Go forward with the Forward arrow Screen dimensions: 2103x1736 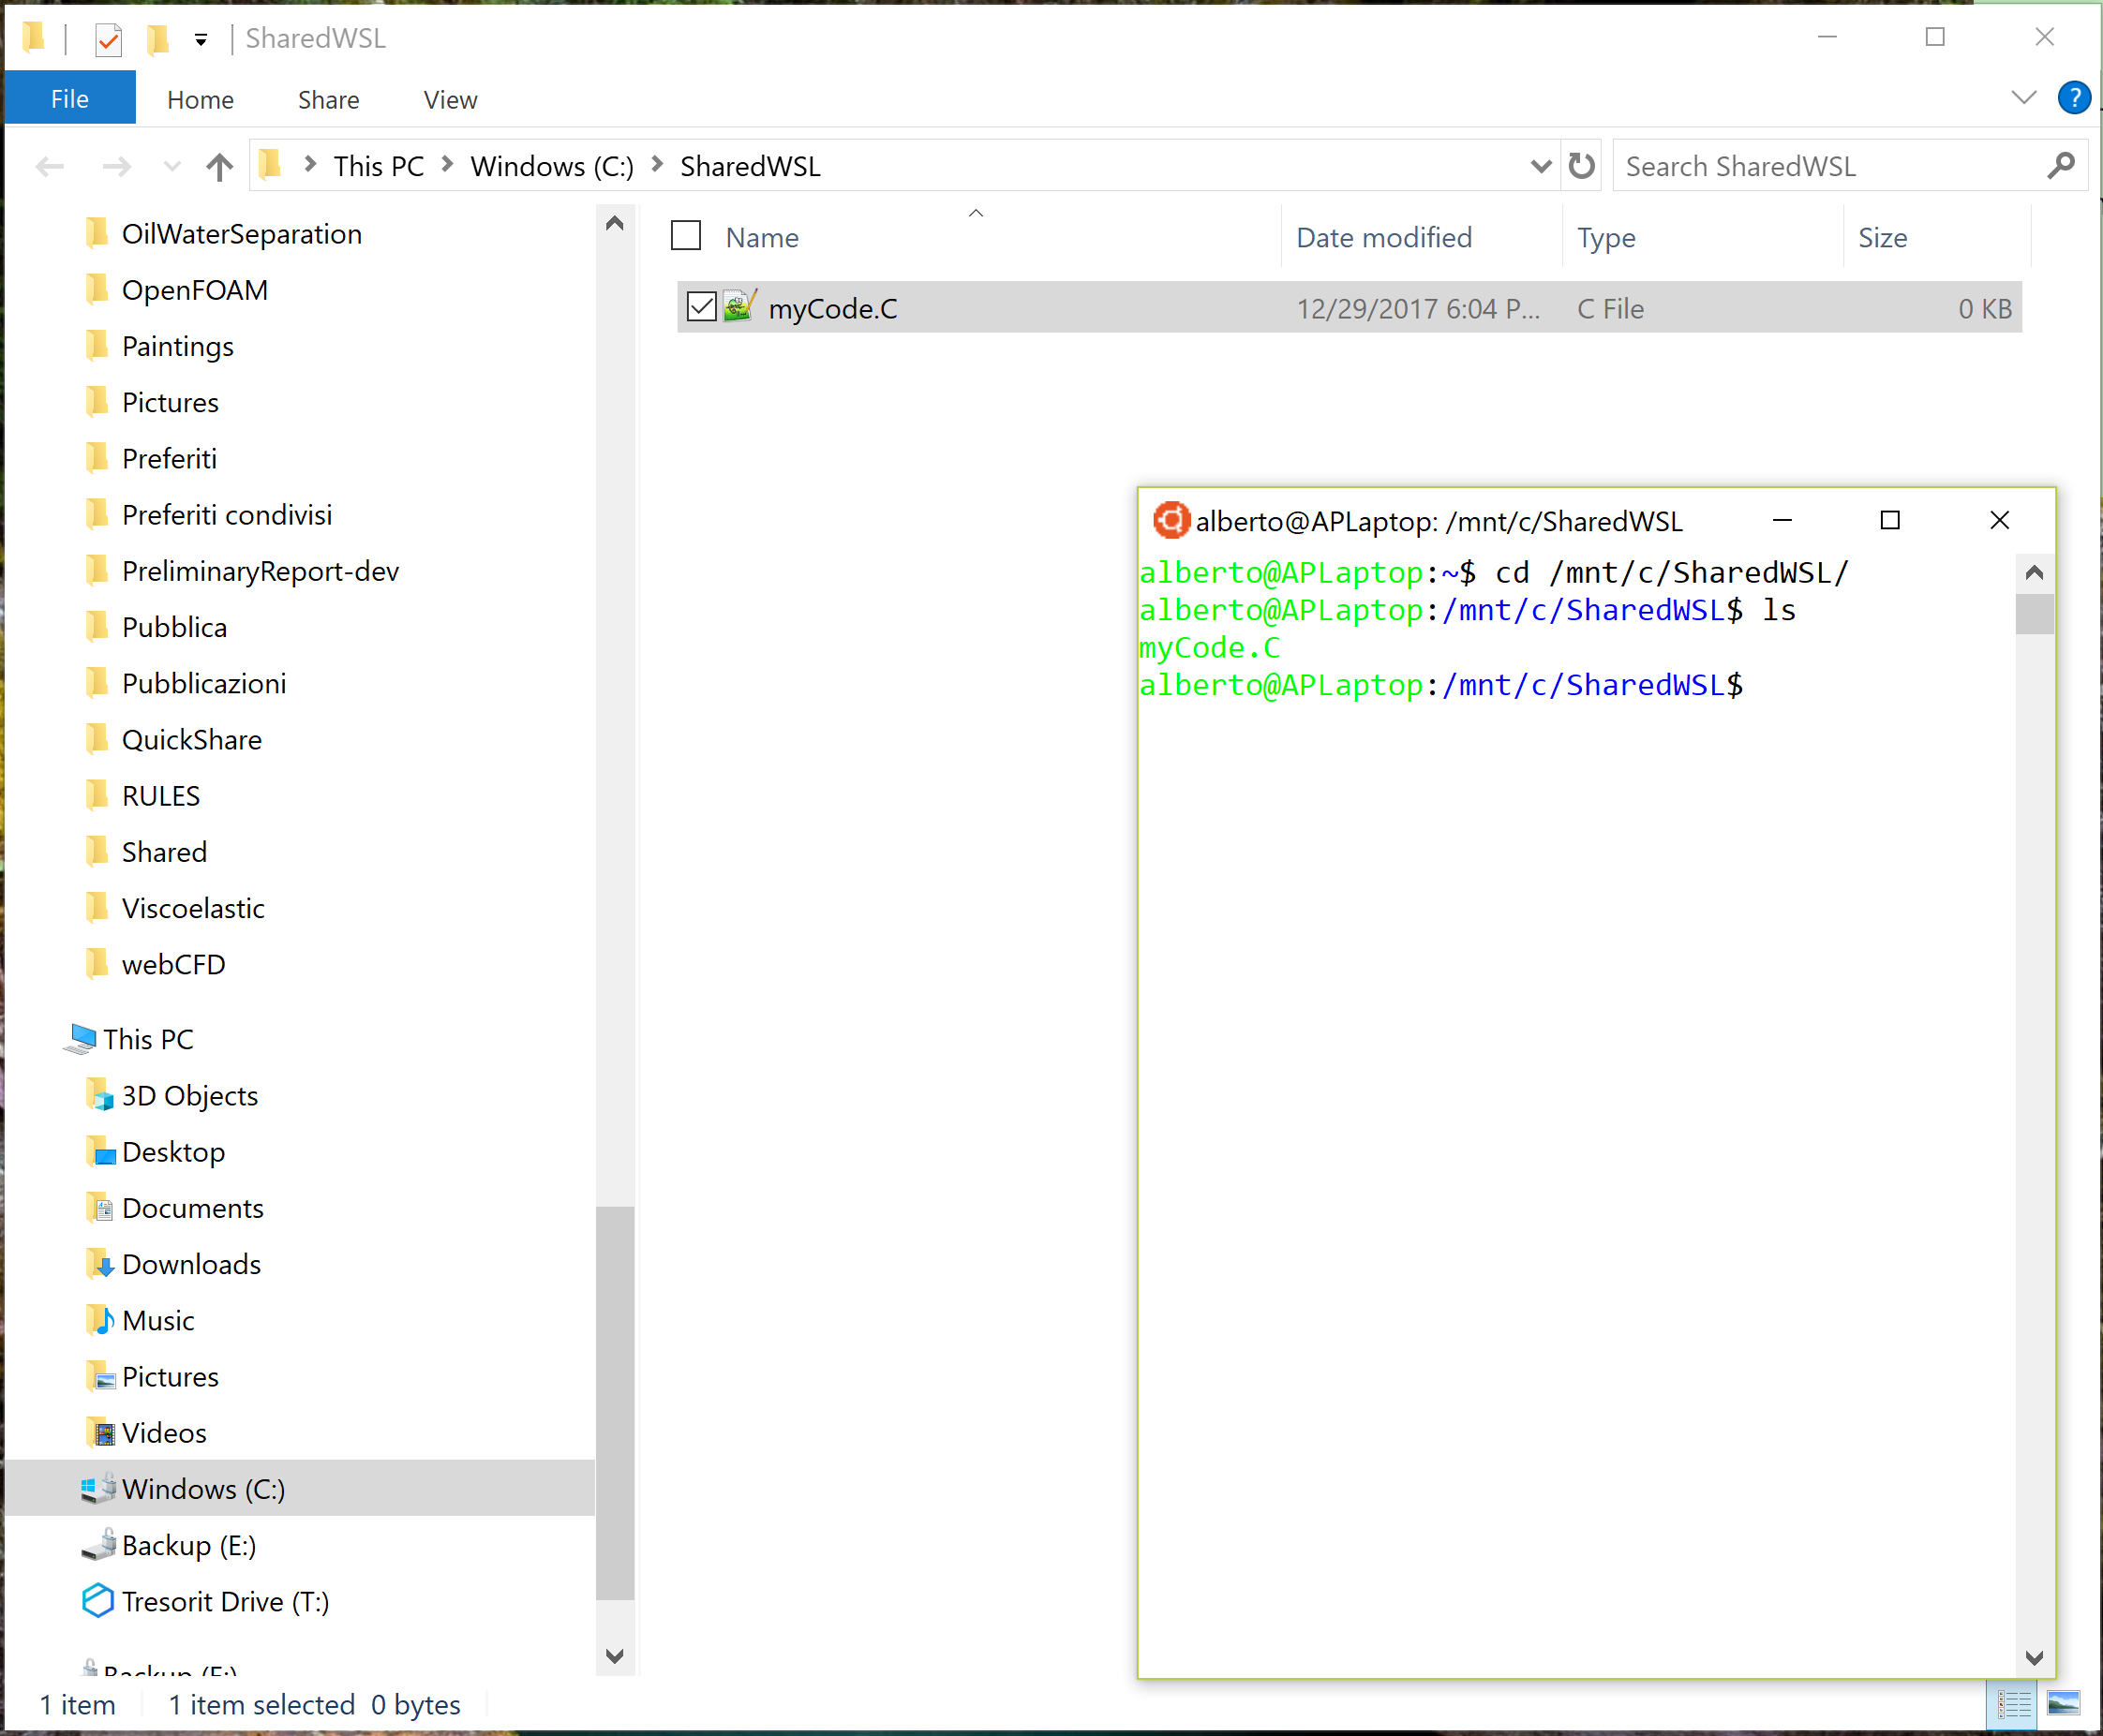(116, 166)
